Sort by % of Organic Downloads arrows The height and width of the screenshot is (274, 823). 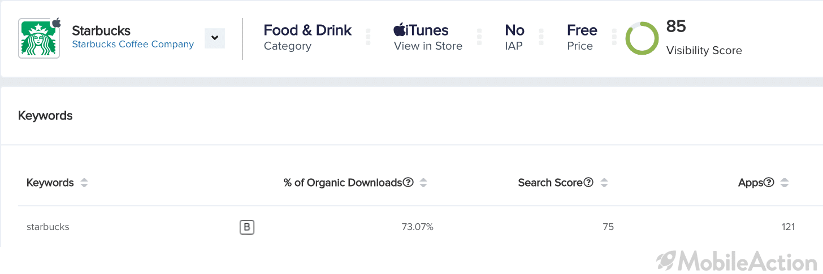point(423,183)
